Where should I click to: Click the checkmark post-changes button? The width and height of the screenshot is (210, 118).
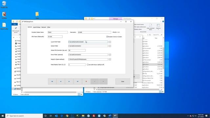click(95, 81)
